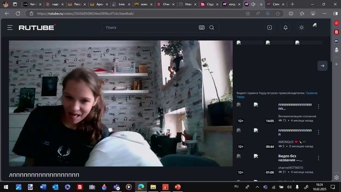Screen dimensions: 341x192
Task: Open browser Settings and more menu
Action: (x=324, y=13)
